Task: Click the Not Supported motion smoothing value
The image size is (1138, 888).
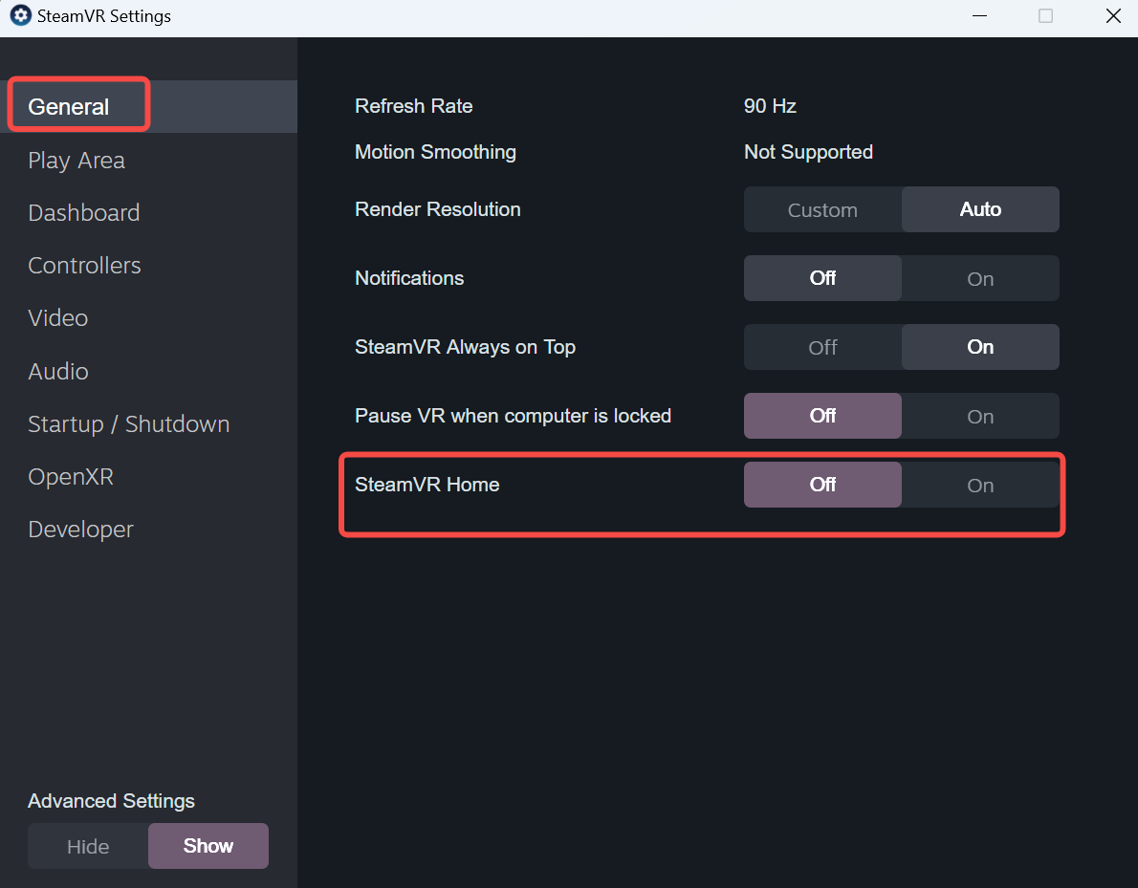Action: point(808,152)
